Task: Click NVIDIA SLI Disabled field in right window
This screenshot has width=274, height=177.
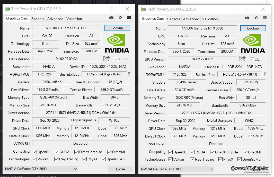Action: [x=217, y=144]
